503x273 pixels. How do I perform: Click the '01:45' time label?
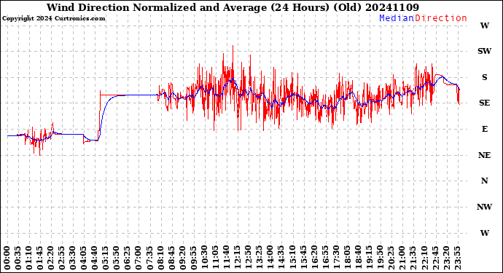coord(40,258)
